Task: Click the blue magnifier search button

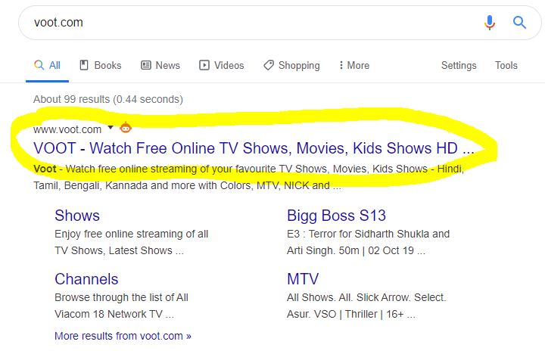Action: pos(519,23)
